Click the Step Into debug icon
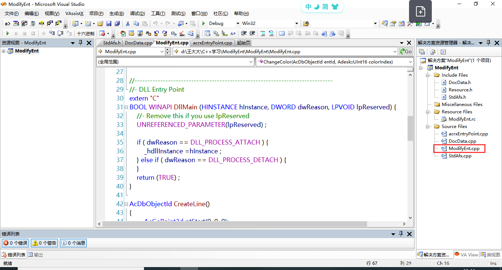Viewport: 502px width, 270px height. pyautogui.click(x=52, y=33)
